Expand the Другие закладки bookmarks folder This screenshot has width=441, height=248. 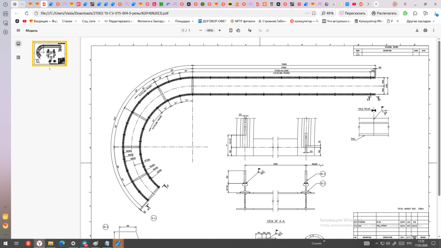420,21
